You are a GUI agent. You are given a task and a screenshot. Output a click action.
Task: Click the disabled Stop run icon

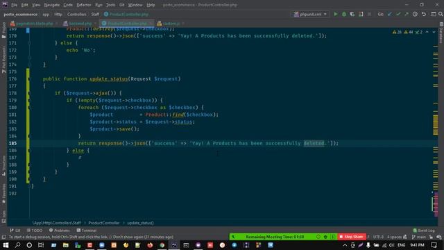point(369,14)
